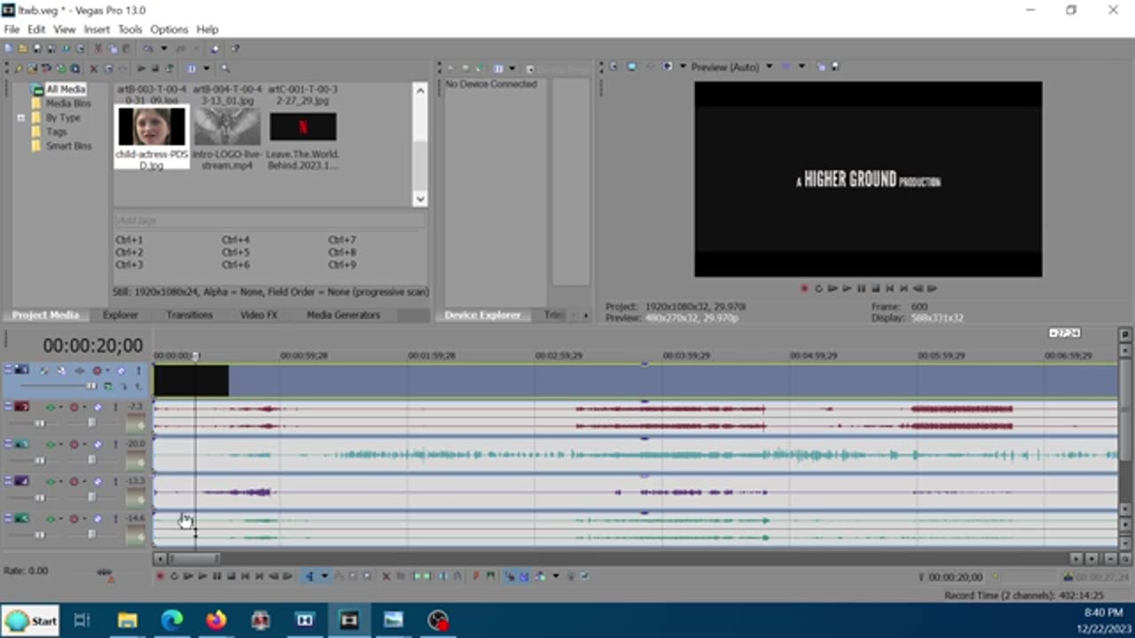Image resolution: width=1135 pixels, height=638 pixels.
Task: Insert marker using timeline toolbar icon
Action: (475, 576)
